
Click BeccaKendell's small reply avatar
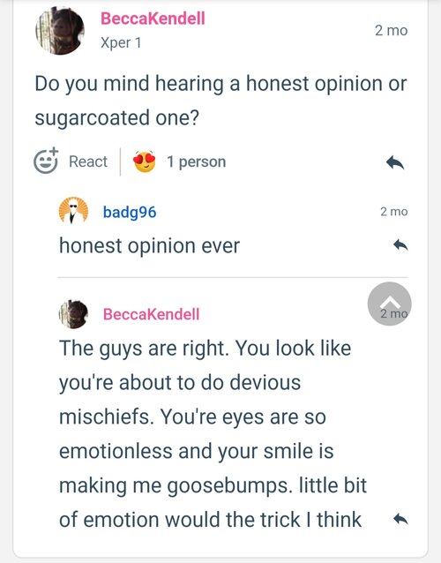pyautogui.click(x=73, y=314)
